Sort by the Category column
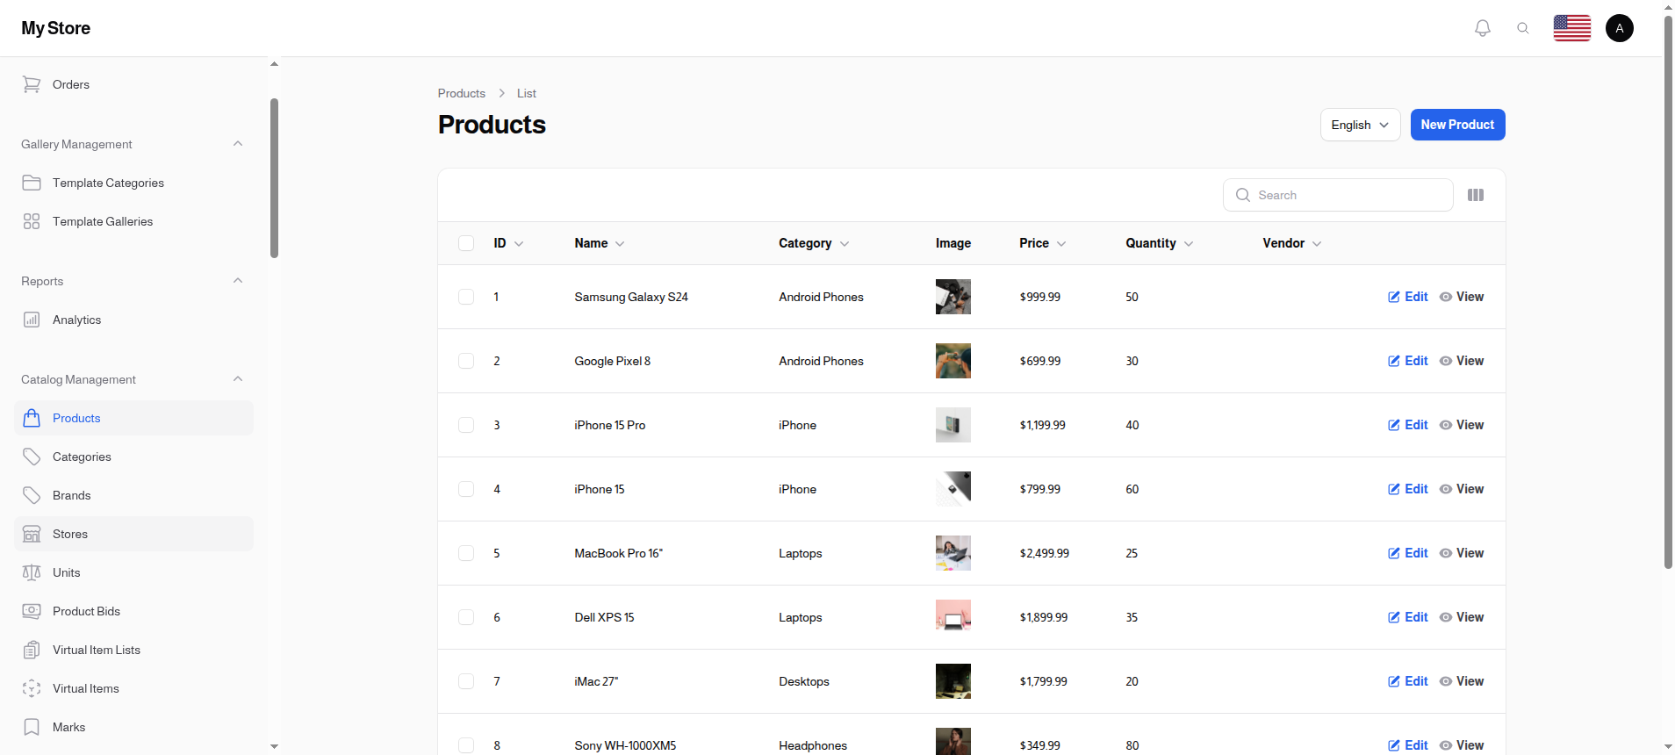The height and width of the screenshot is (755, 1675). [x=814, y=243]
